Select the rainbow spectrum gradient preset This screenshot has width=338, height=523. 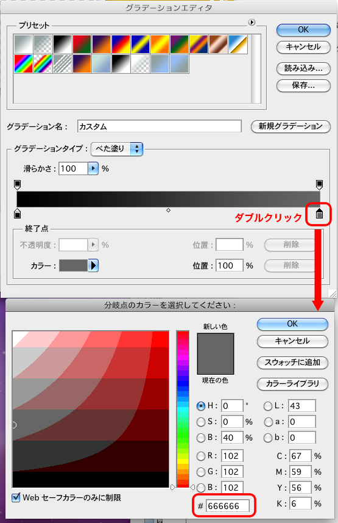click(23, 63)
